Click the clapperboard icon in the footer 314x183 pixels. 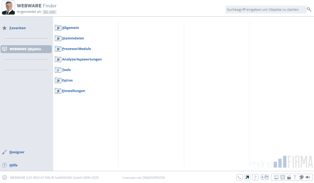[x=289, y=177]
